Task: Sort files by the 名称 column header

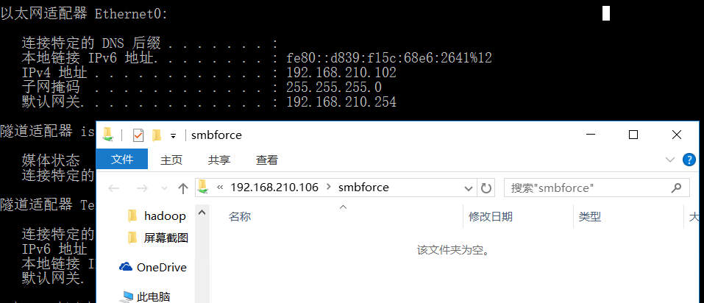Action: coord(240,217)
